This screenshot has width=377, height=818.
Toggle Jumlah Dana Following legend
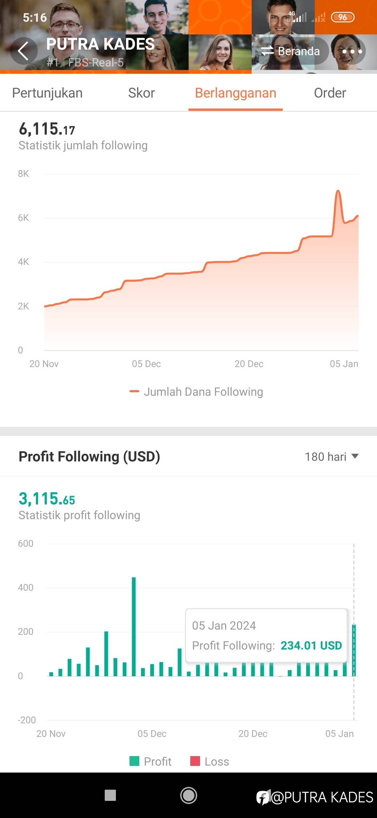click(x=196, y=392)
